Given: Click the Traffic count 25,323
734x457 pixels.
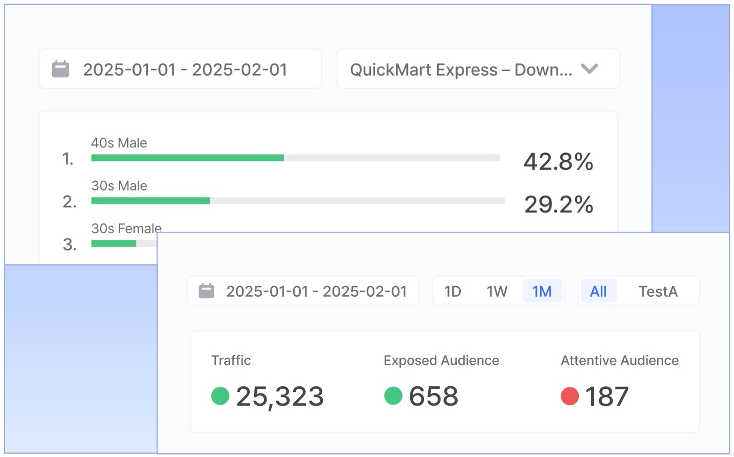Looking at the screenshot, I should click(x=280, y=396).
